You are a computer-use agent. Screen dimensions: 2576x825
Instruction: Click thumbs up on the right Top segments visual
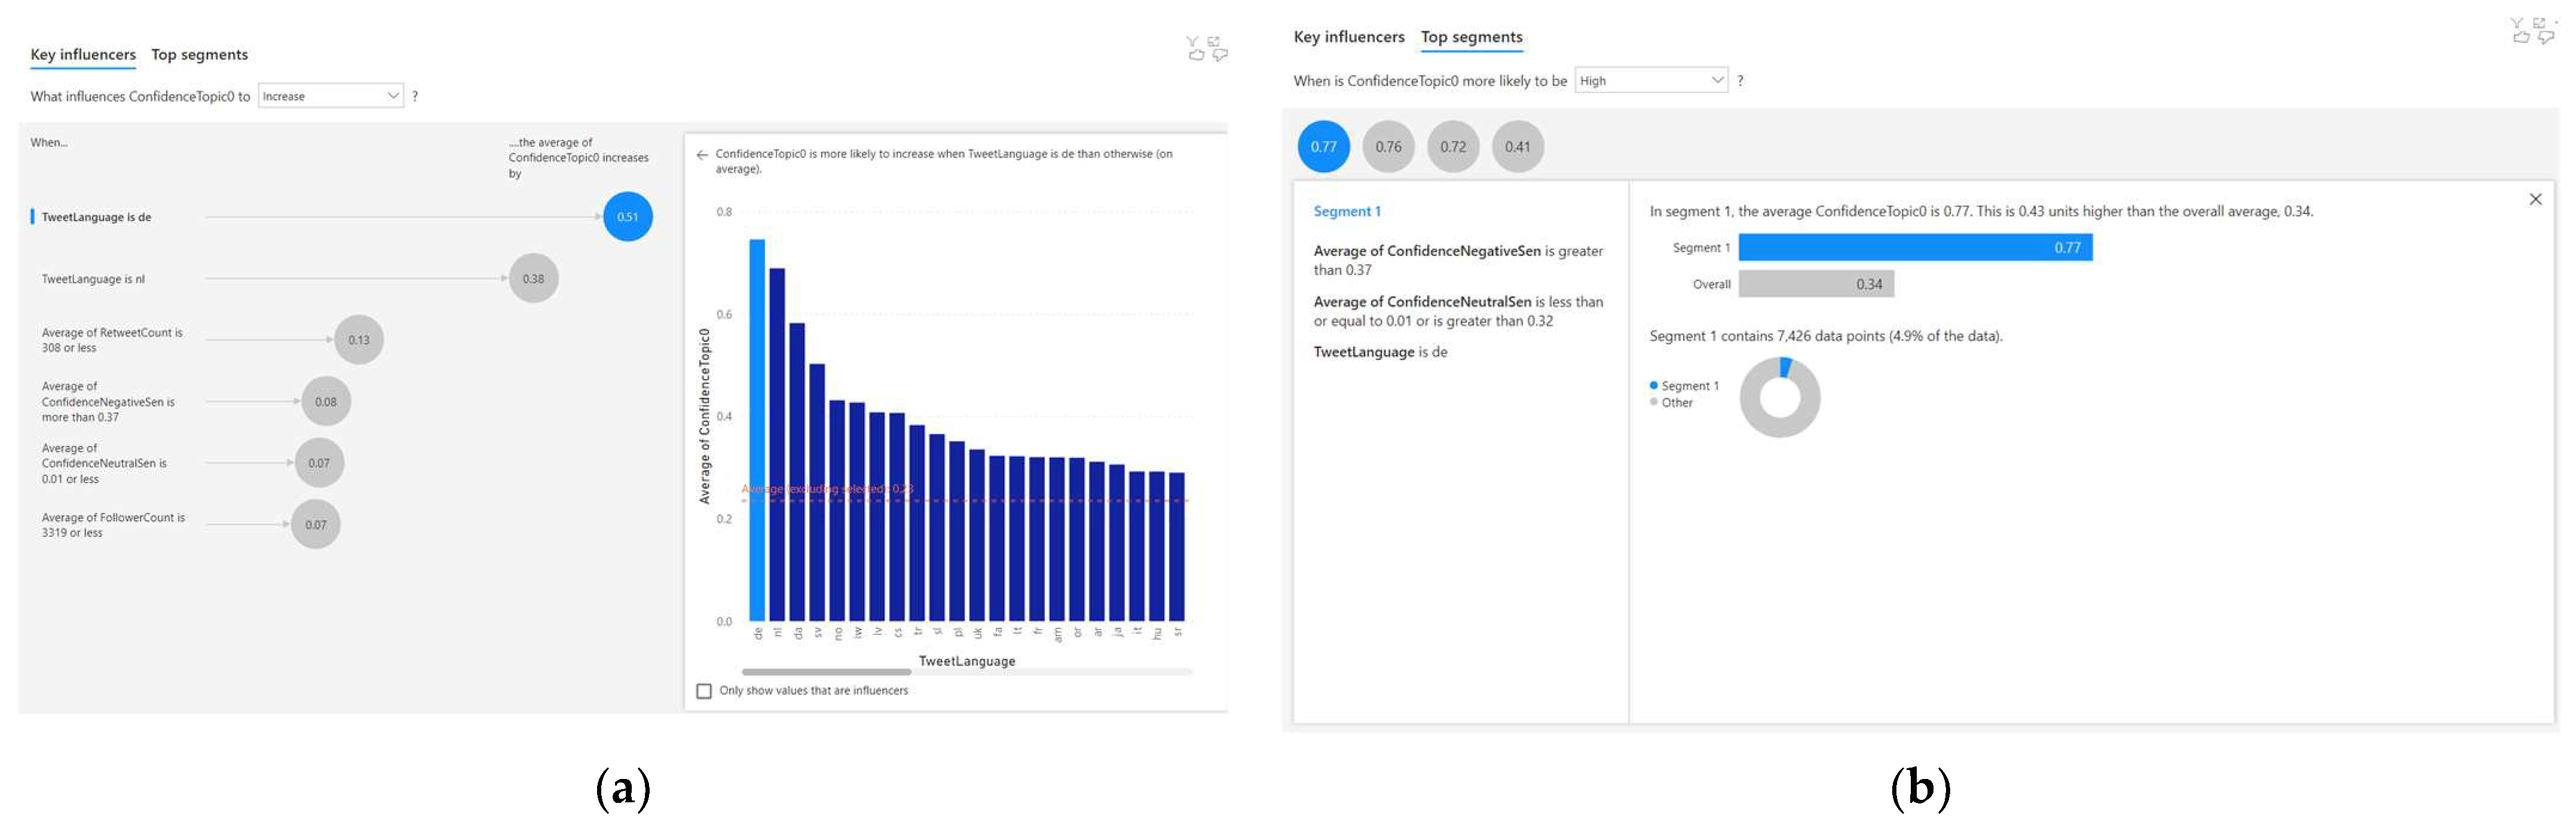[x=2522, y=37]
